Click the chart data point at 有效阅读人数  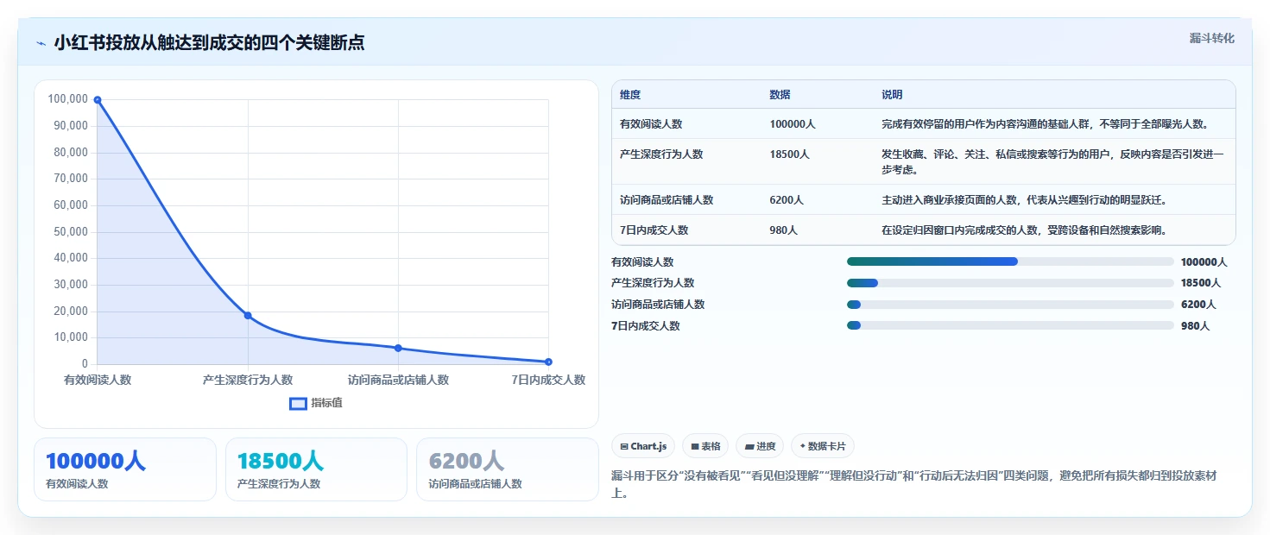pos(98,100)
